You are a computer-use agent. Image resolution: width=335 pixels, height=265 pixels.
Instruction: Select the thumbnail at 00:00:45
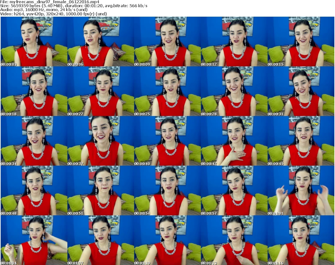coord(301,141)
